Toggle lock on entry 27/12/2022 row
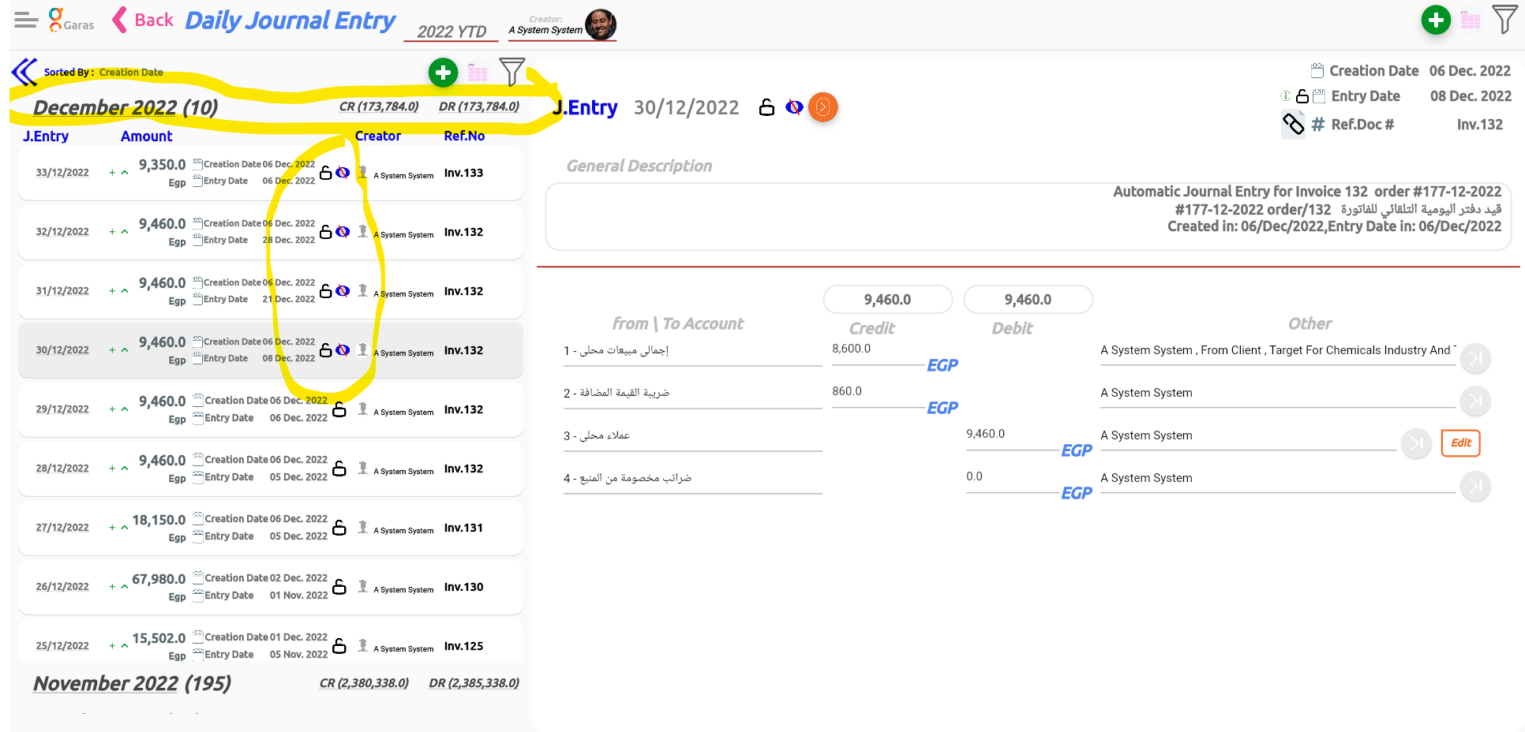 [x=339, y=528]
